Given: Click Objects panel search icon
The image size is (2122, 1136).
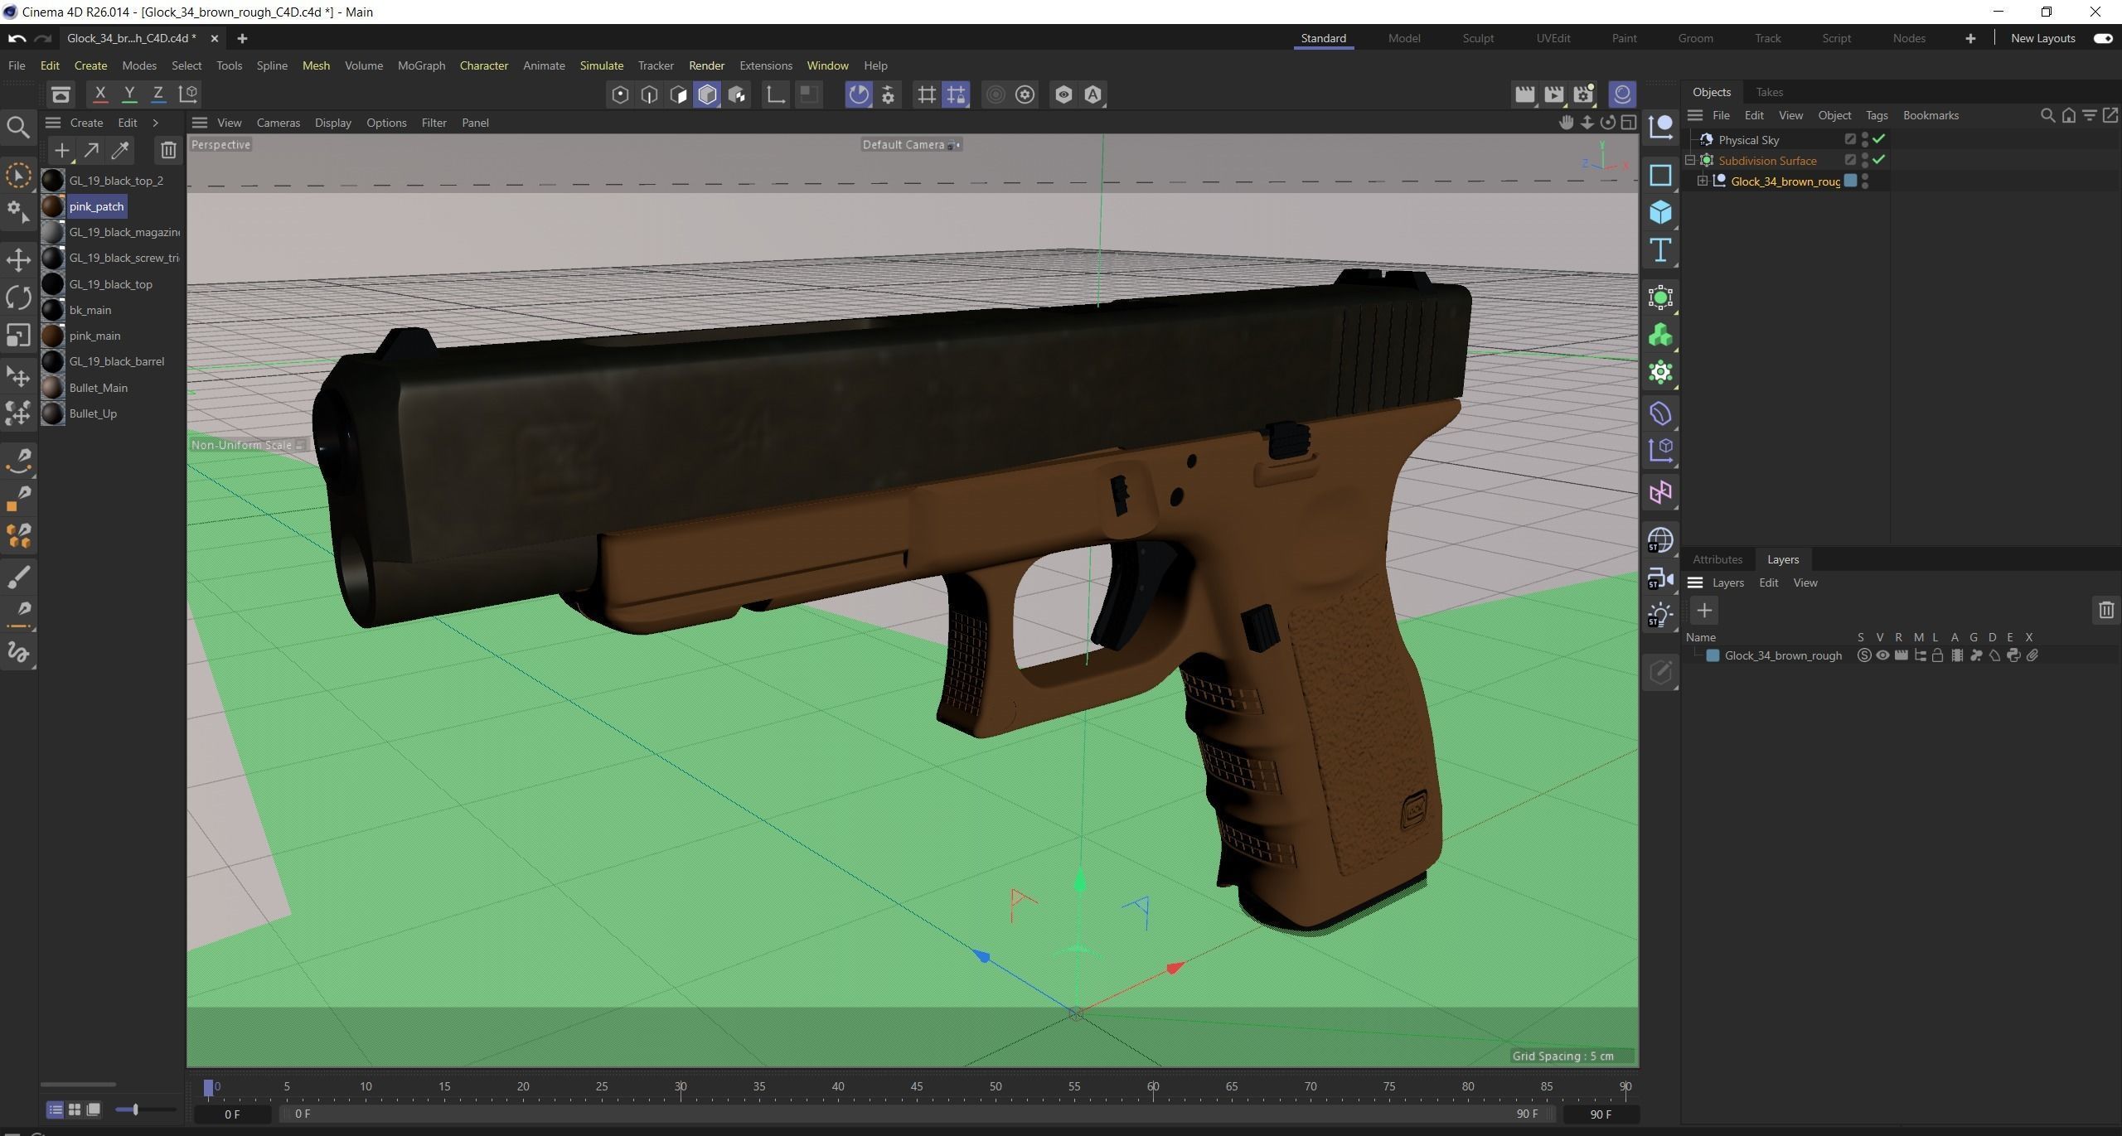Looking at the screenshot, I should tap(2047, 116).
